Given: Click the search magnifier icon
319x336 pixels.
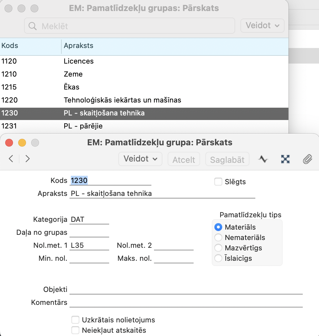Looking at the screenshot, I should [32, 26].
